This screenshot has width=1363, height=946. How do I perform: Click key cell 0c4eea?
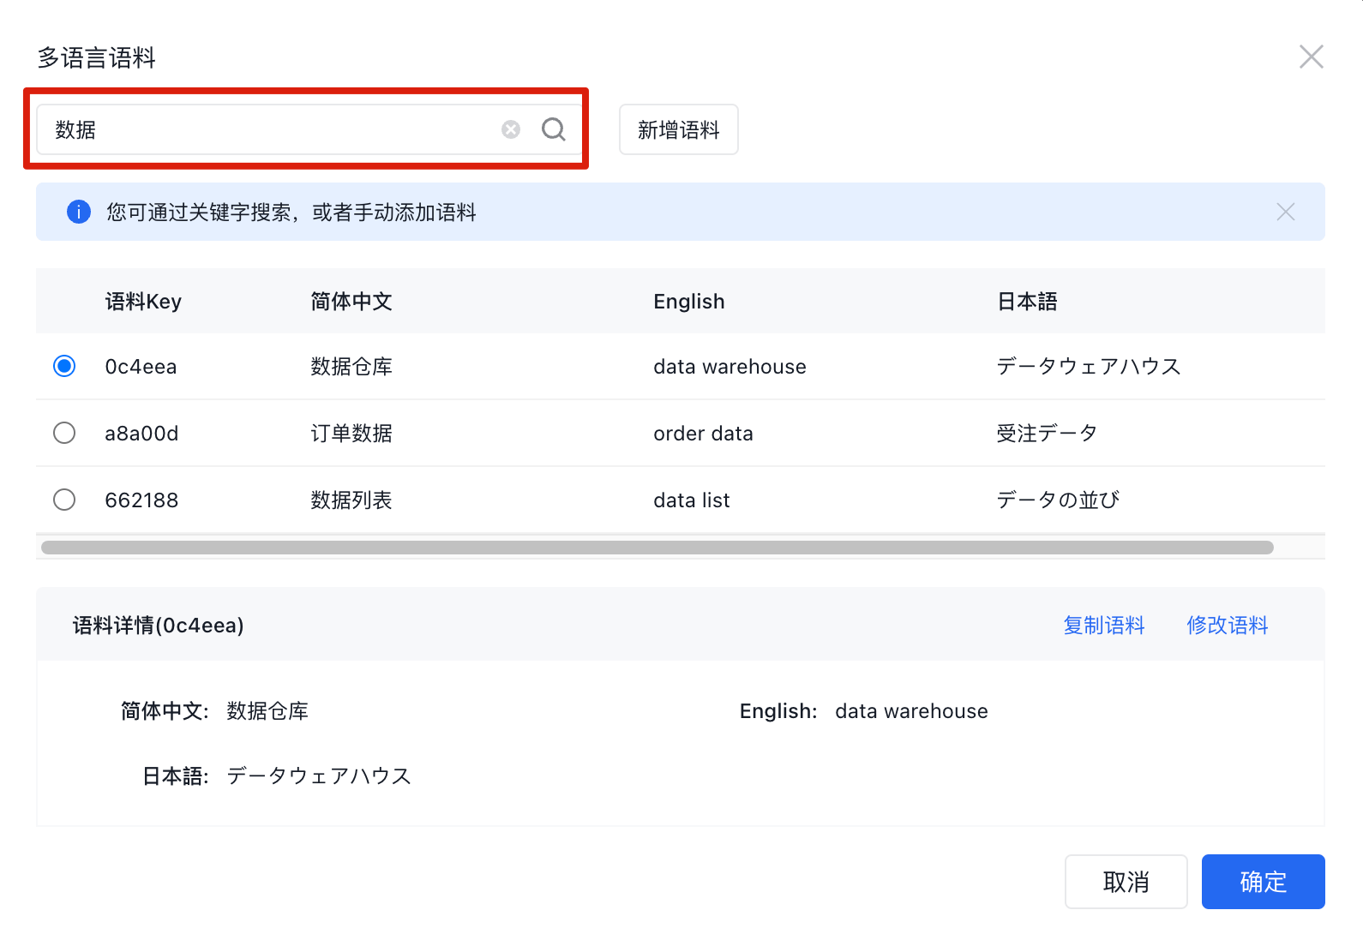coord(141,367)
